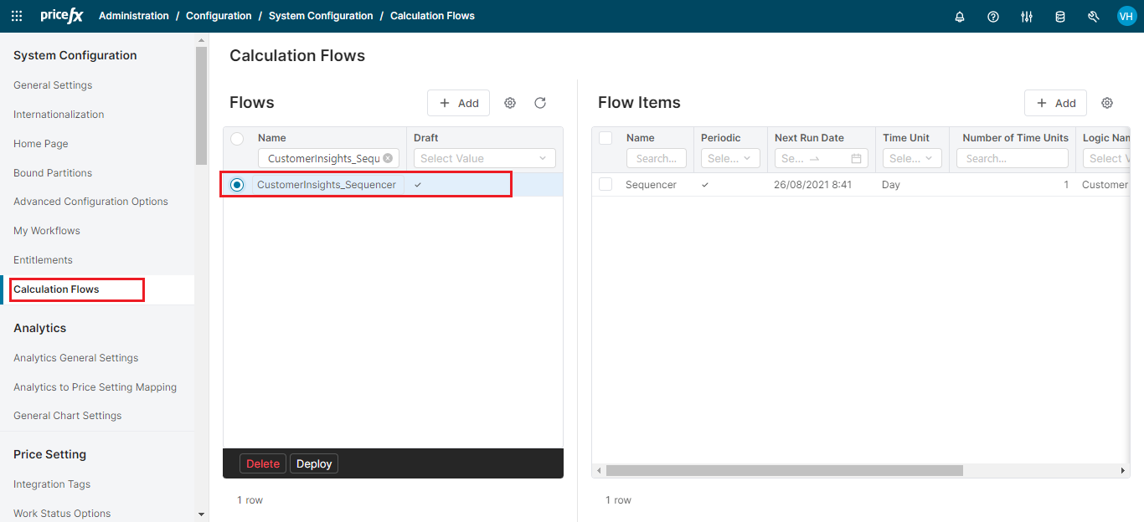Image resolution: width=1144 pixels, height=522 pixels.
Task: Open notifications bell icon
Action: coord(960,17)
